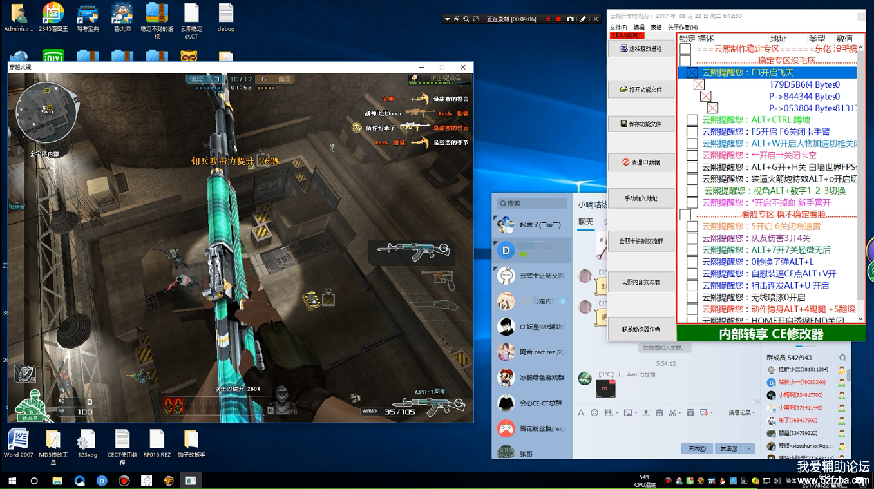This screenshot has height=489, width=874.
Task: Open the 表格 menu
Action: (656, 28)
